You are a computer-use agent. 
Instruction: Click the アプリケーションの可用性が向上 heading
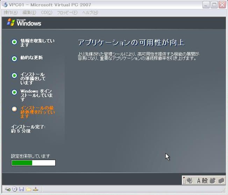[x=131, y=43]
